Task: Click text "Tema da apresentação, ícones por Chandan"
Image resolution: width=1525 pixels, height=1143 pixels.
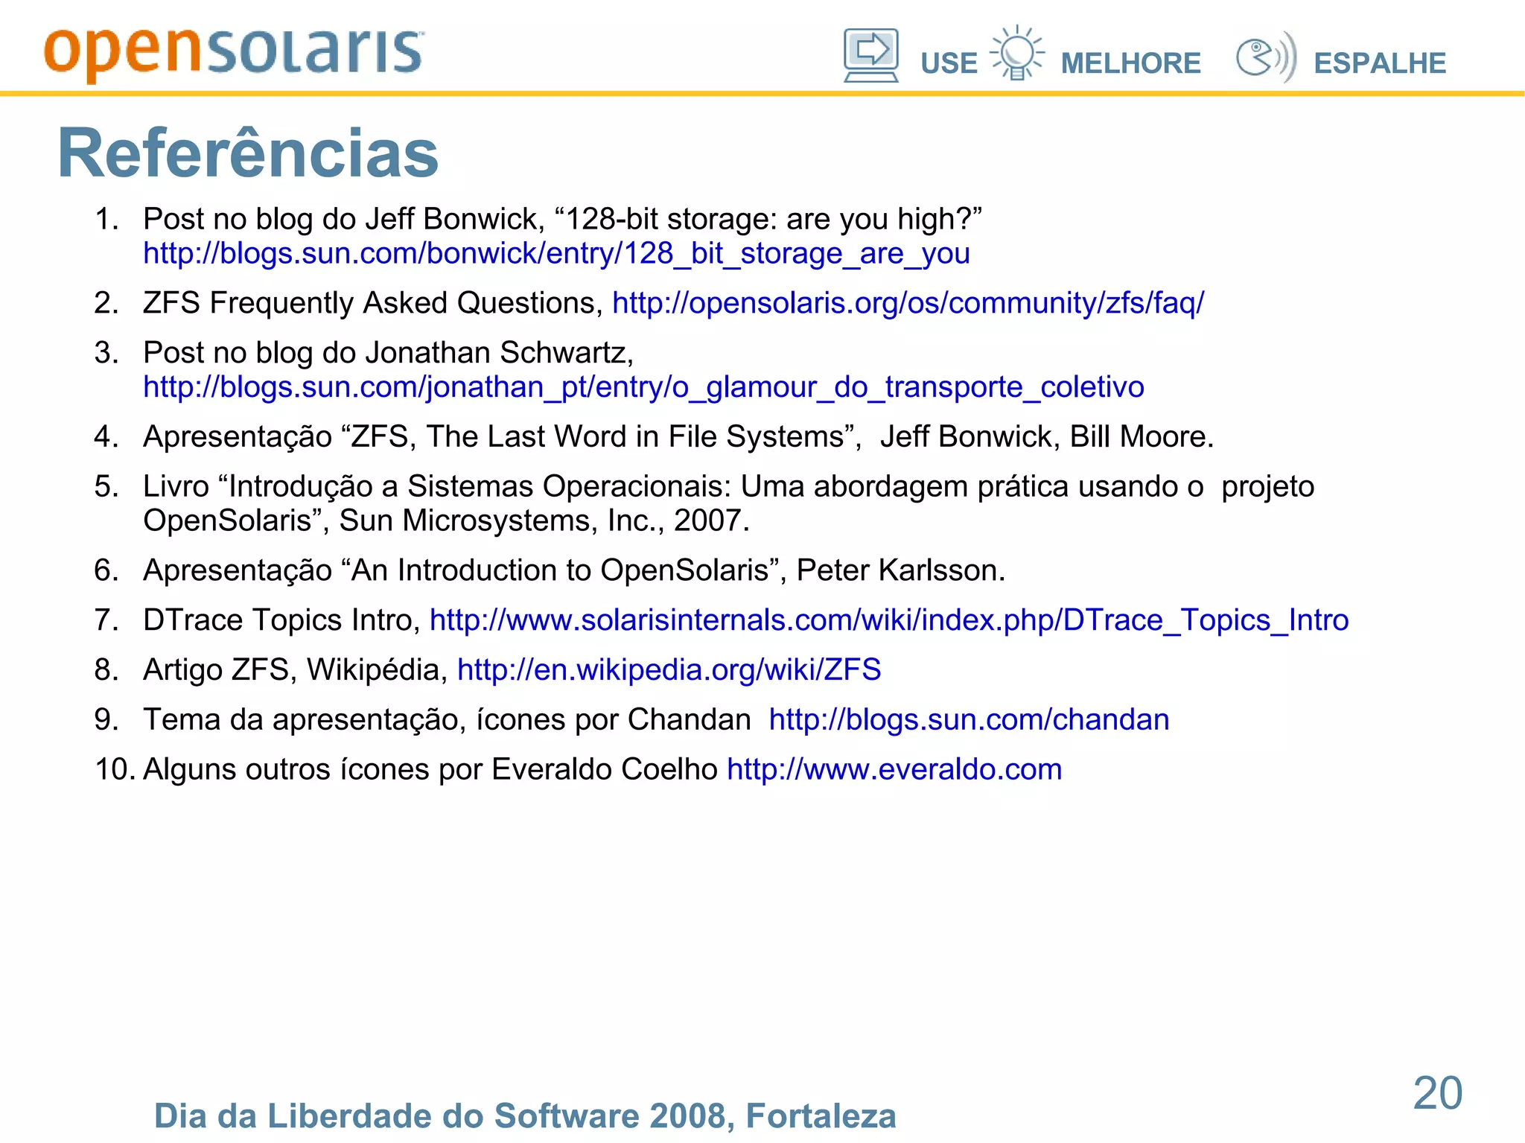Action: pyautogui.click(x=447, y=719)
